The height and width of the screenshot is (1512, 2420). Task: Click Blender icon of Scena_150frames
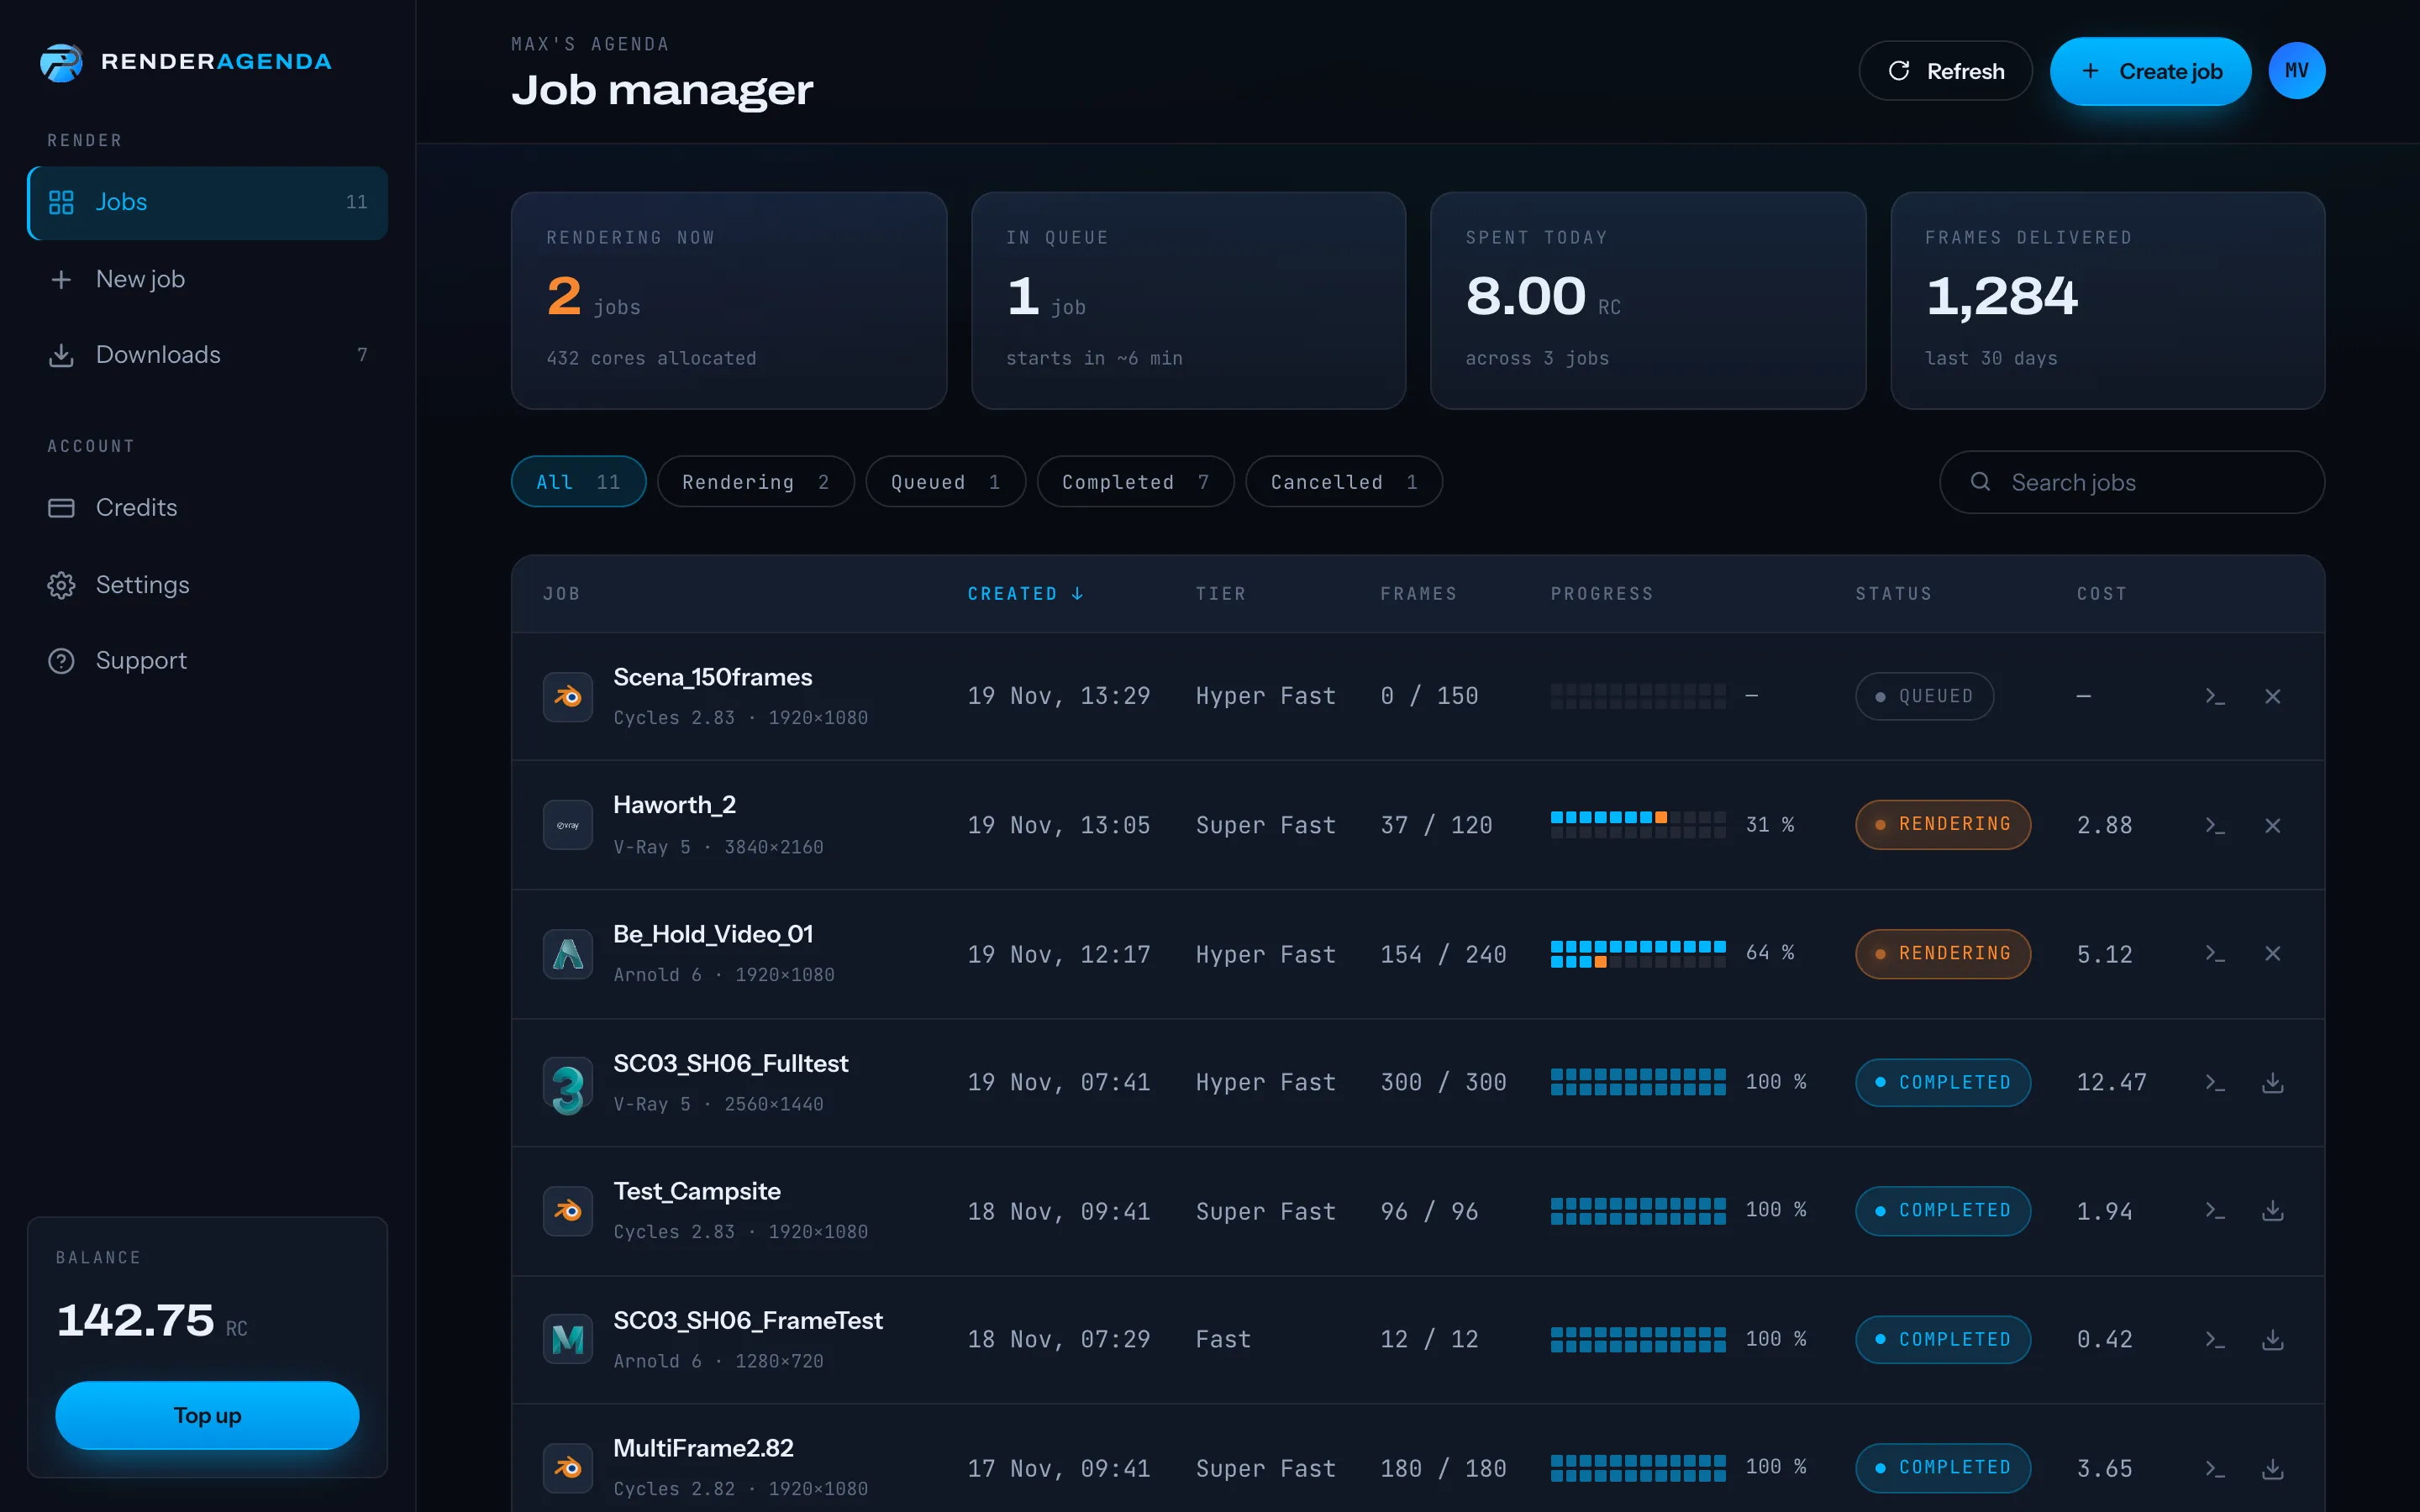(x=568, y=696)
